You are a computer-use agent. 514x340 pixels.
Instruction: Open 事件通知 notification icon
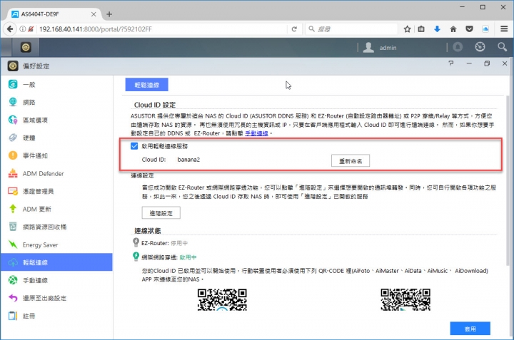(x=13, y=155)
